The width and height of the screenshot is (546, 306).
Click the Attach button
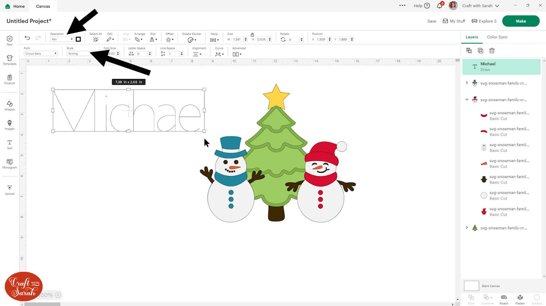(x=504, y=299)
